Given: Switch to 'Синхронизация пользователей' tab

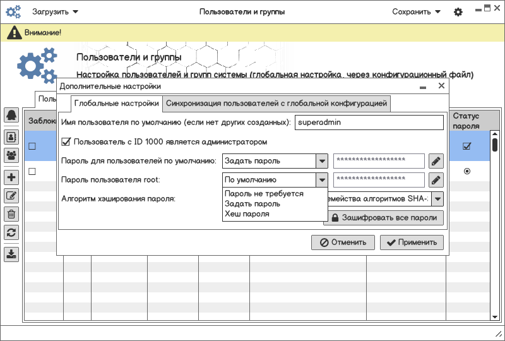Looking at the screenshot, I should pos(276,103).
